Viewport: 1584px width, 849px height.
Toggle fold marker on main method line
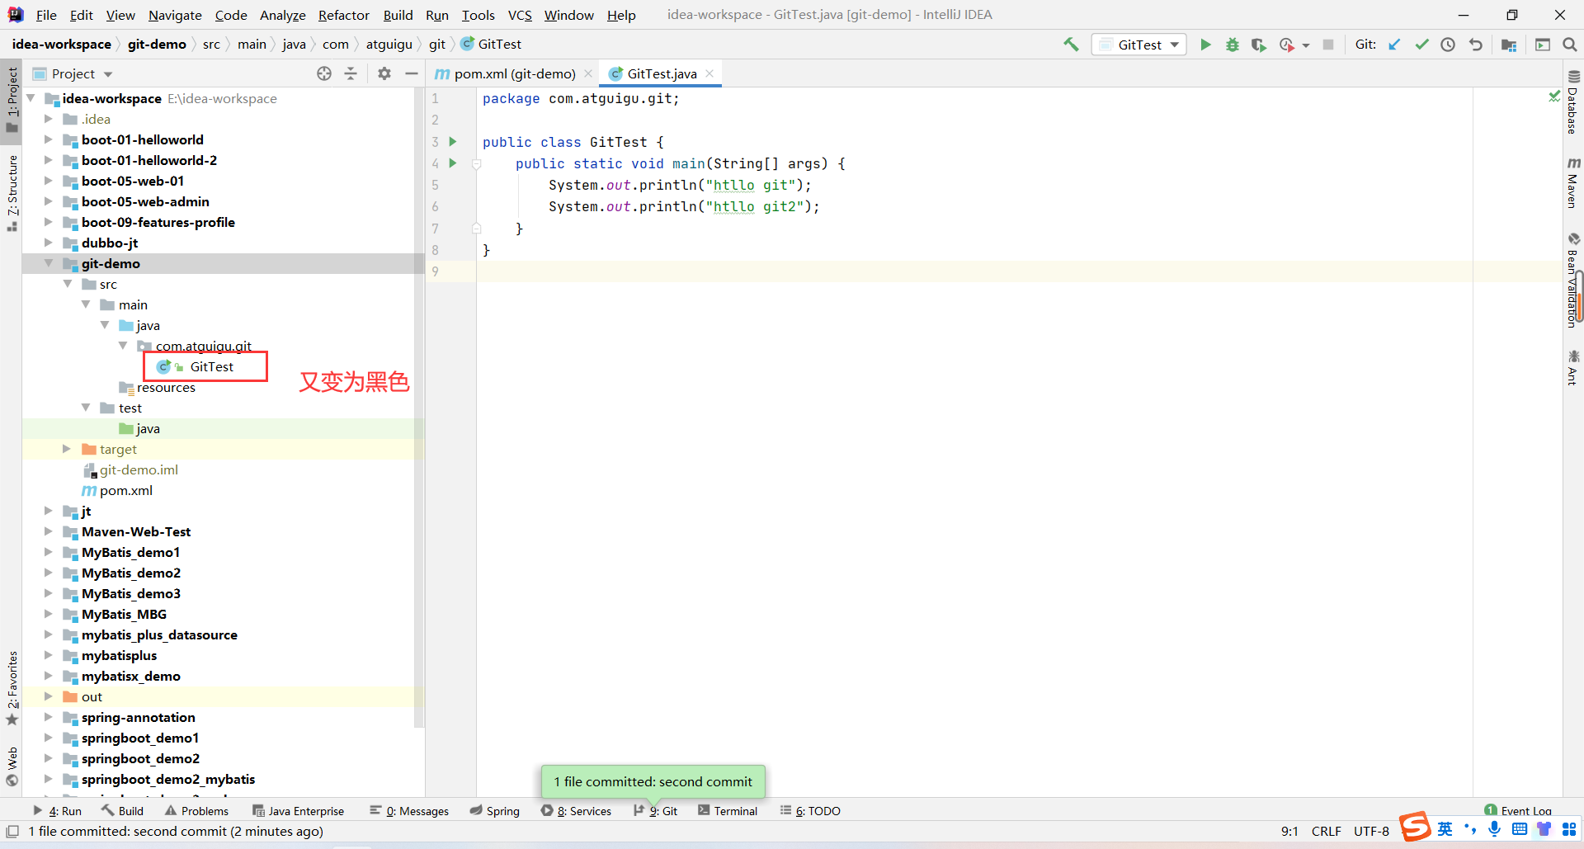tap(476, 163)
